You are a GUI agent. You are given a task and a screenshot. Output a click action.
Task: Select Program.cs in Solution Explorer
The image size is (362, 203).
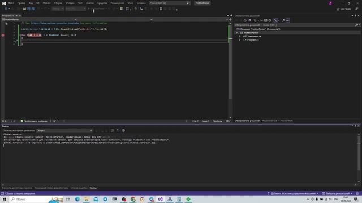pos(253,40)
